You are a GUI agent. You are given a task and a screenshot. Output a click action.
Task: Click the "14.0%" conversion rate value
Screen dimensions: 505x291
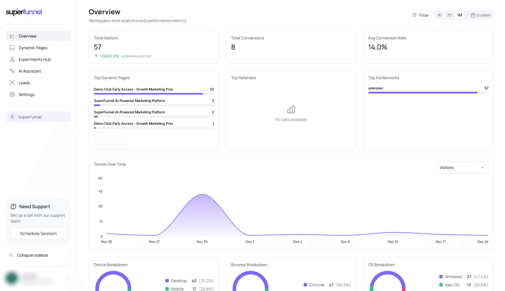[x=378, y=47]
